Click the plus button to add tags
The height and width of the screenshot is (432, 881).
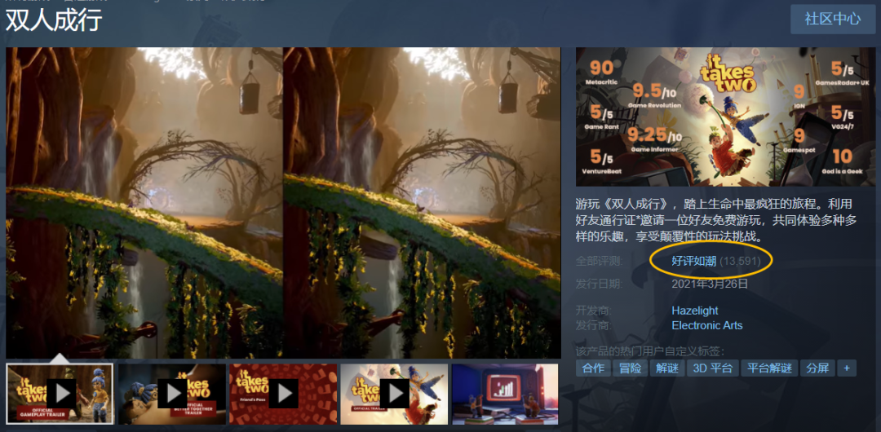(847, 368)
